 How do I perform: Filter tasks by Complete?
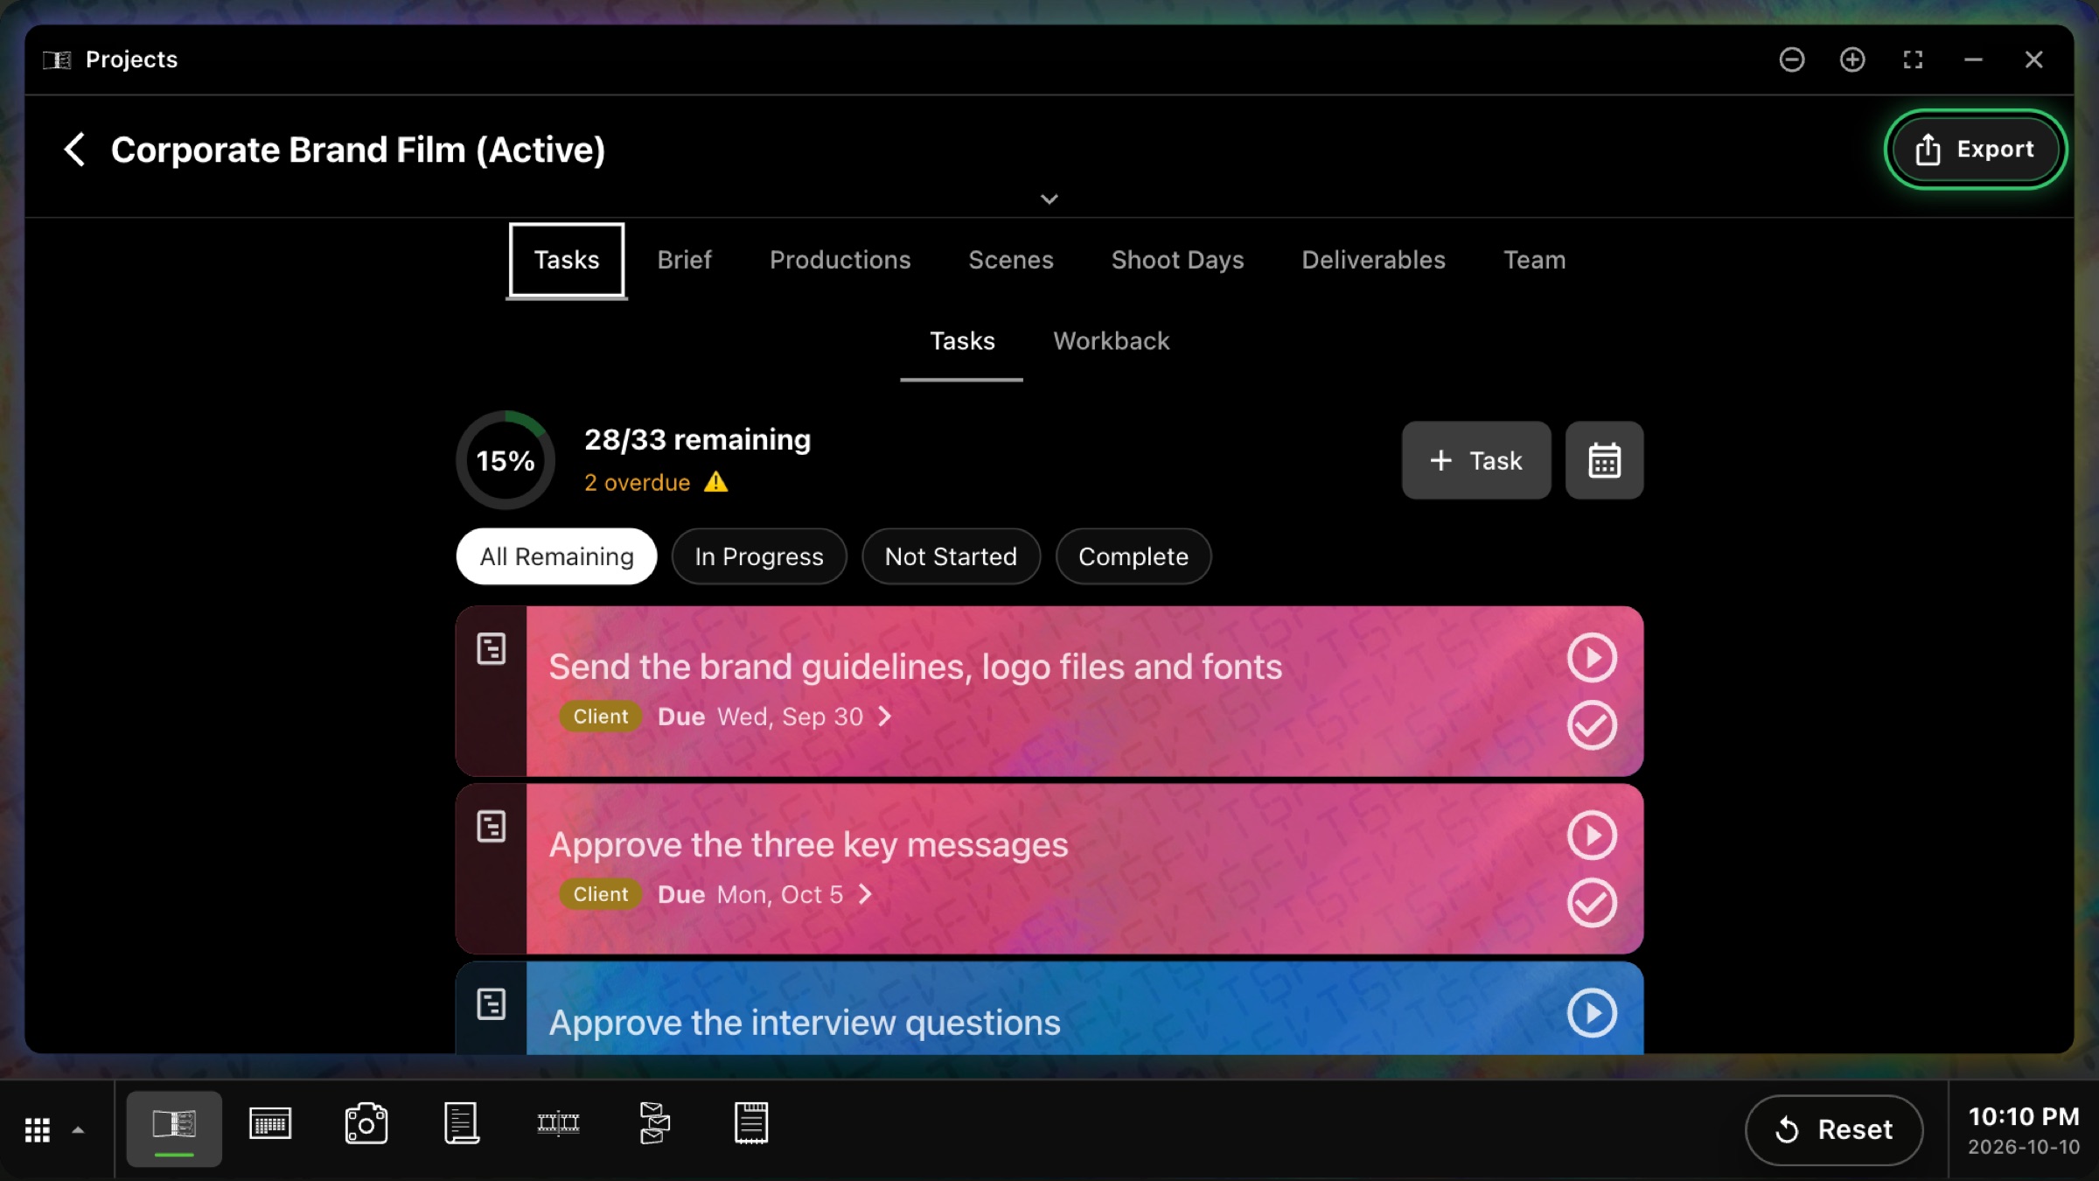coord(1133,556)
